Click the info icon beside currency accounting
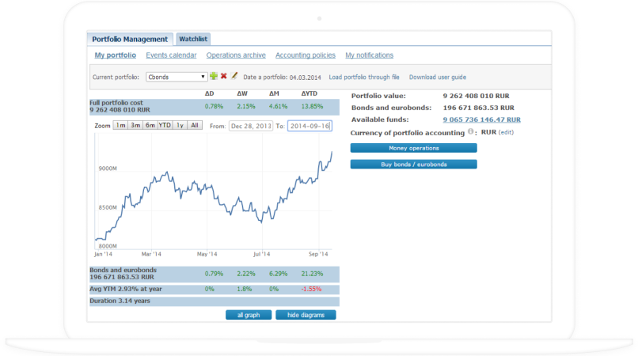 (471, 132)
